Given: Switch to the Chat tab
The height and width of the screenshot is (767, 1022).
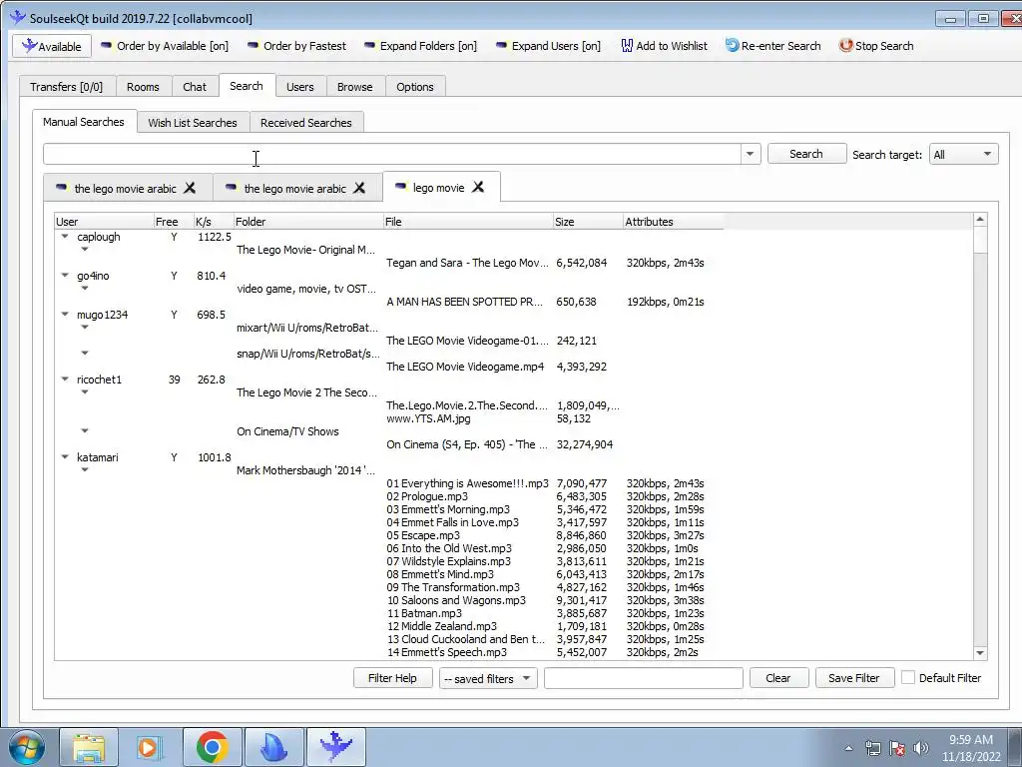Looking at the screenshot, I should pyautogui.click(x=195, y=87).
